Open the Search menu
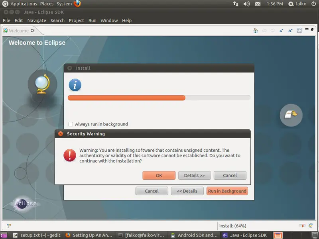 click(57, 21)
